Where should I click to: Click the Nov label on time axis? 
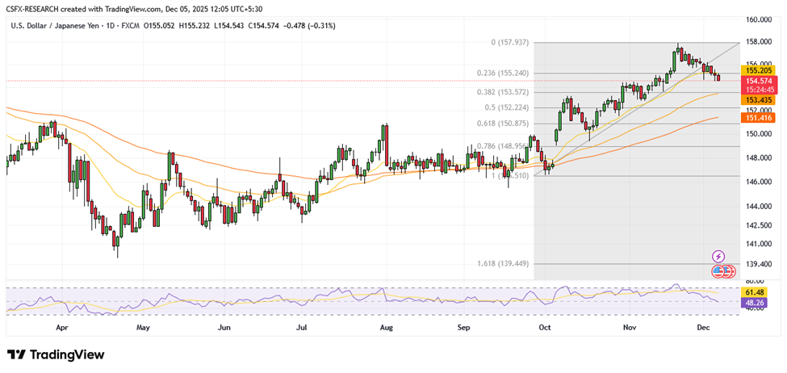630,329
